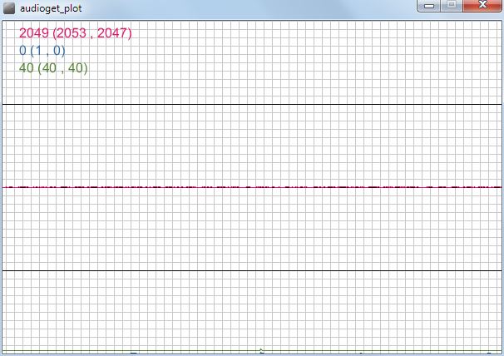The height and width of the screenshot is (356, 504).
Task: Maximize the audioget_plot window
Action: coord(452,6)
